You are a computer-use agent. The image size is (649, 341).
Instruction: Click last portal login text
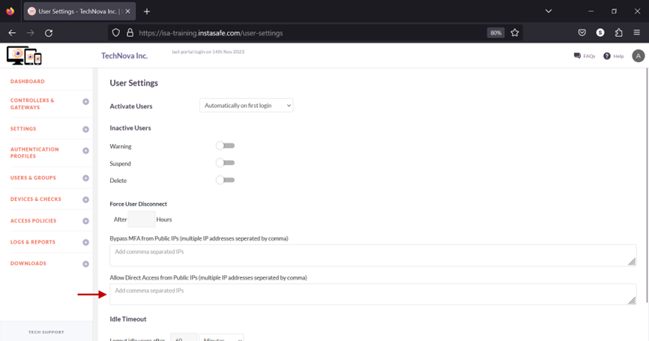pyautogui.click(x=208, y=52)
